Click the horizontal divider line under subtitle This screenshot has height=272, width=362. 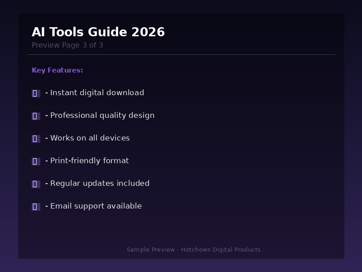coord(181,54)
